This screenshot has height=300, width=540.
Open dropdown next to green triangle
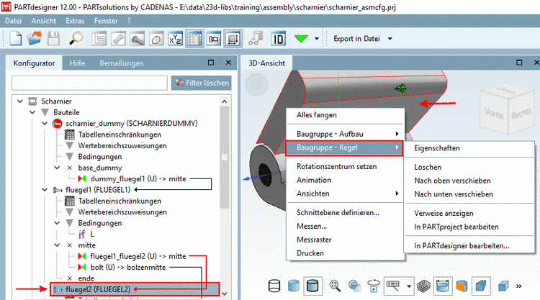317,39
